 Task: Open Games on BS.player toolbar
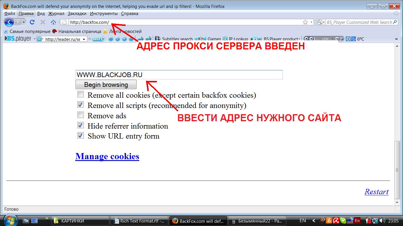pos(208,39)
